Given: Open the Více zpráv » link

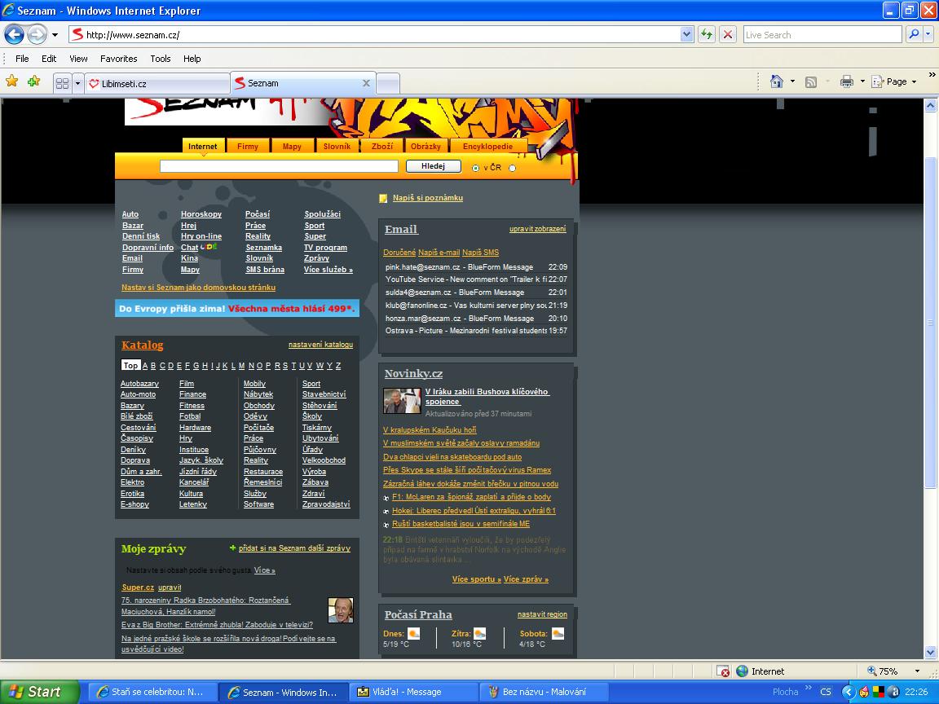Looking at the screenshot, I should point(526,579).
